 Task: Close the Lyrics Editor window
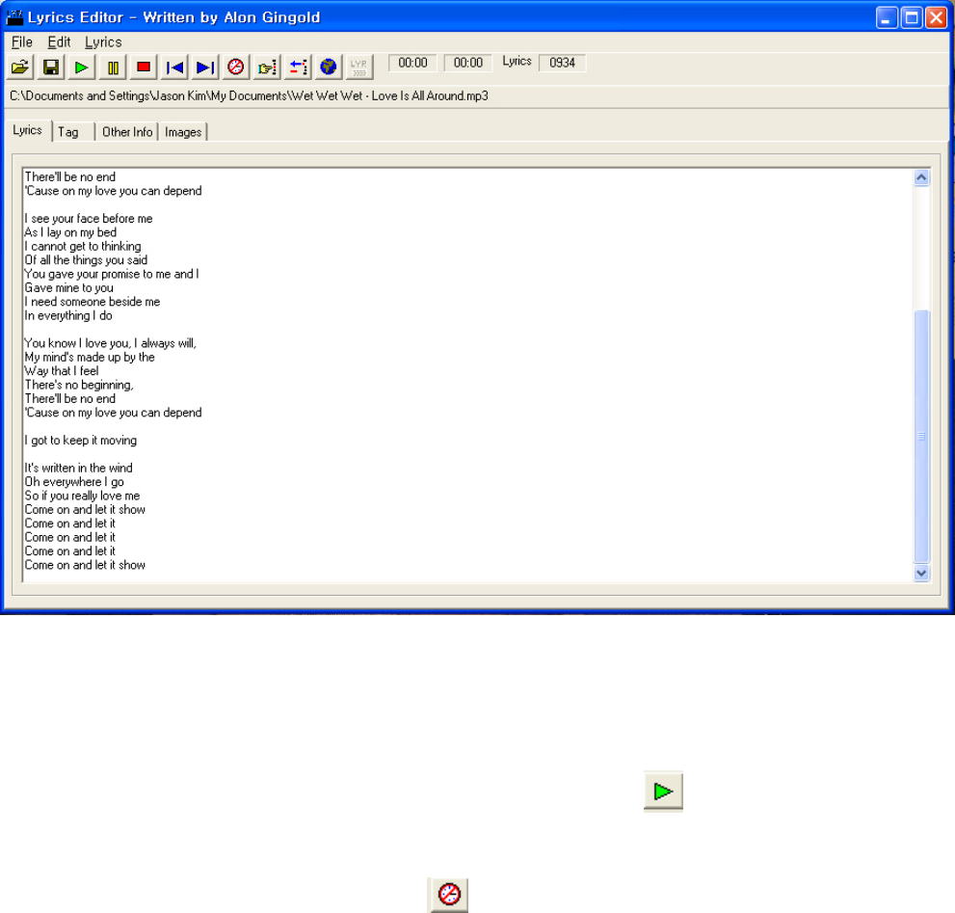click(936, 17)
